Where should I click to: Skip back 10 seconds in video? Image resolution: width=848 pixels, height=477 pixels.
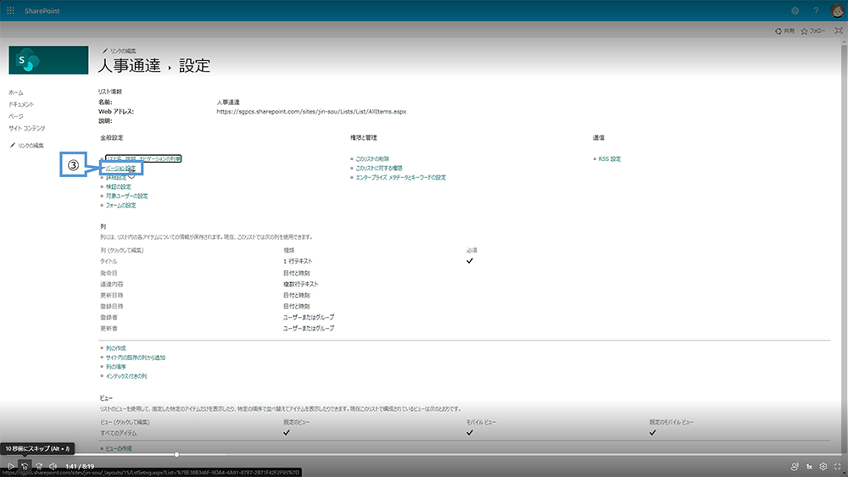[x=25, y=466]
